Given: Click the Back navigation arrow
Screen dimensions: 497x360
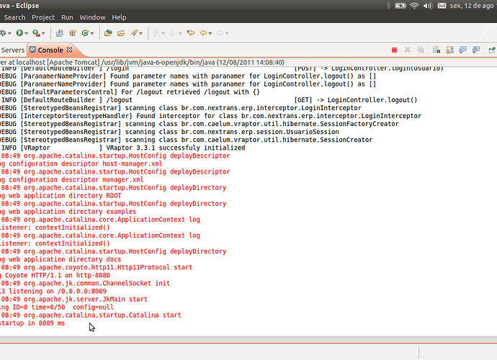Looking at the screenshot, I should tap(203, 33).
